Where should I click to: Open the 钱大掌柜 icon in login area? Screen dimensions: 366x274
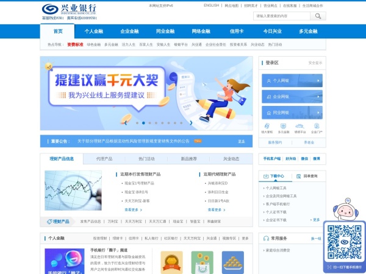point(267,127)
